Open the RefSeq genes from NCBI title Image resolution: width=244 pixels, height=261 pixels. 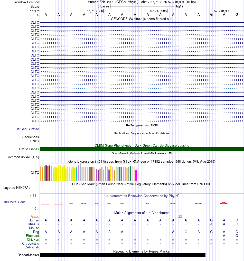pos(142,125)
